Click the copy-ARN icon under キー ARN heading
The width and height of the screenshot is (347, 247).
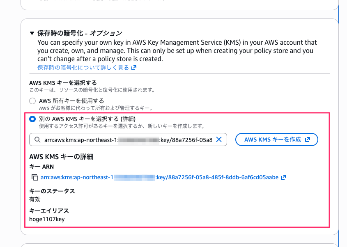click(x=35, y=177)
